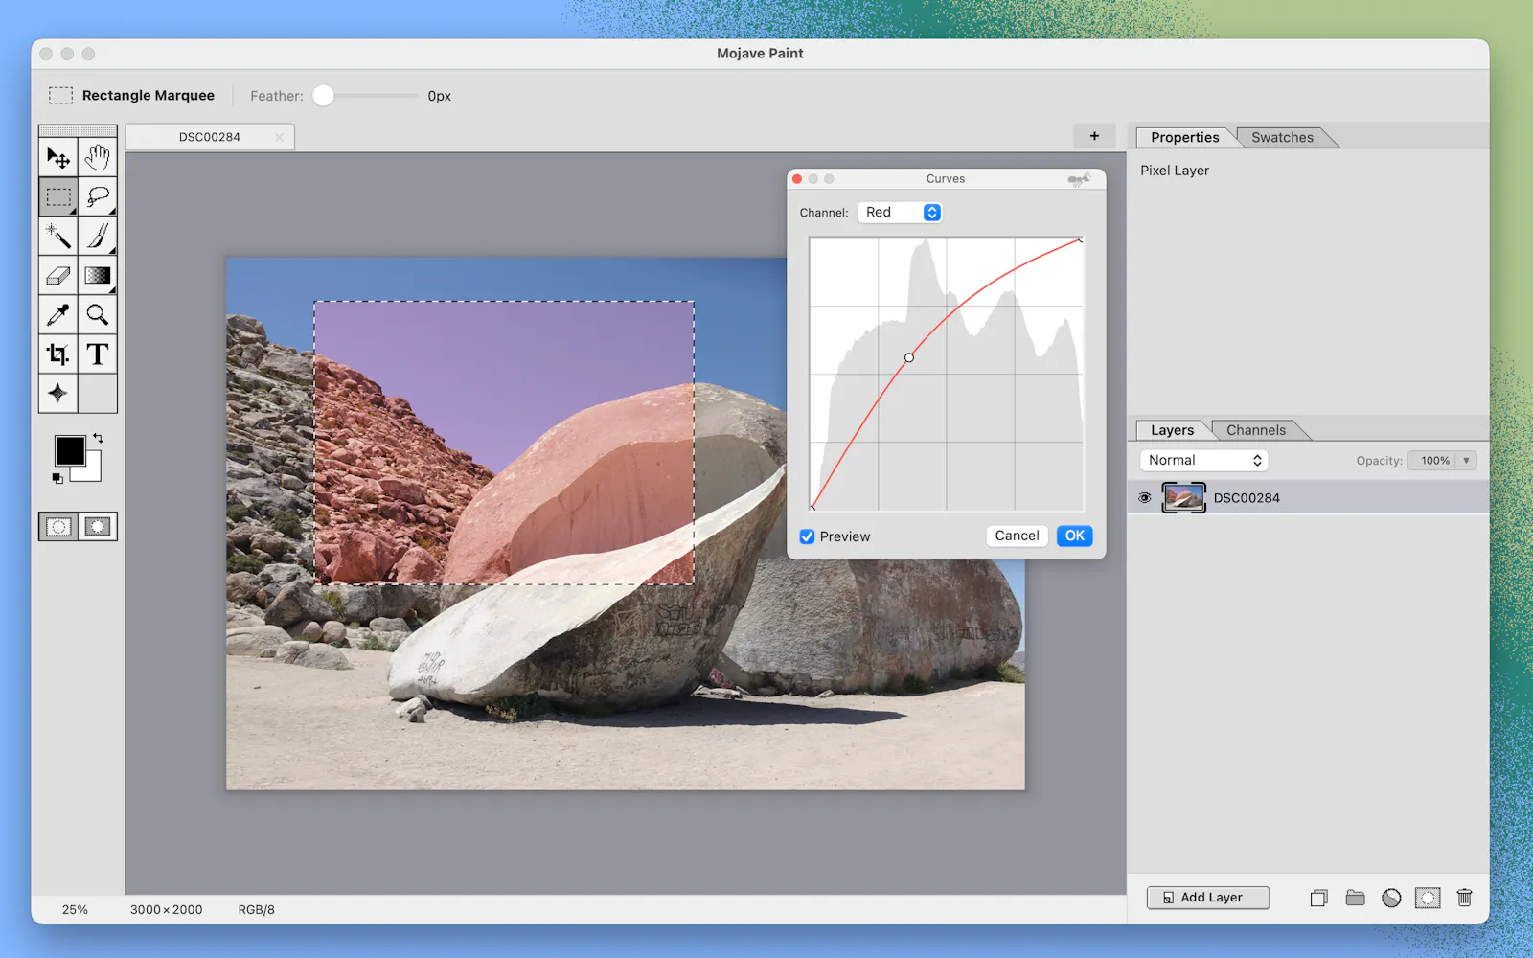Select the sparkle star tool
Screen dimensions: 1533x958
pos(58,393)
